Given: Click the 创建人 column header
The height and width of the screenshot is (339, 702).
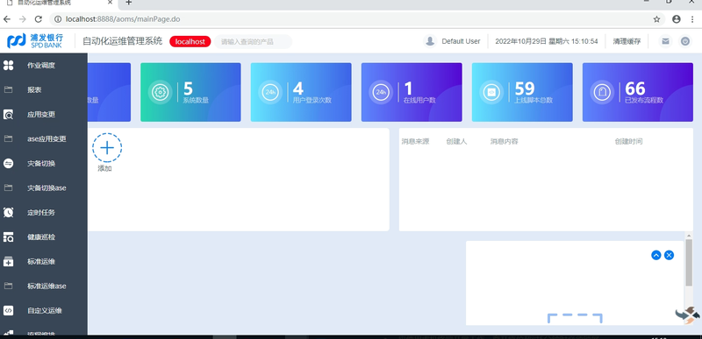Looking at the screenshot, I should (456, 142).
